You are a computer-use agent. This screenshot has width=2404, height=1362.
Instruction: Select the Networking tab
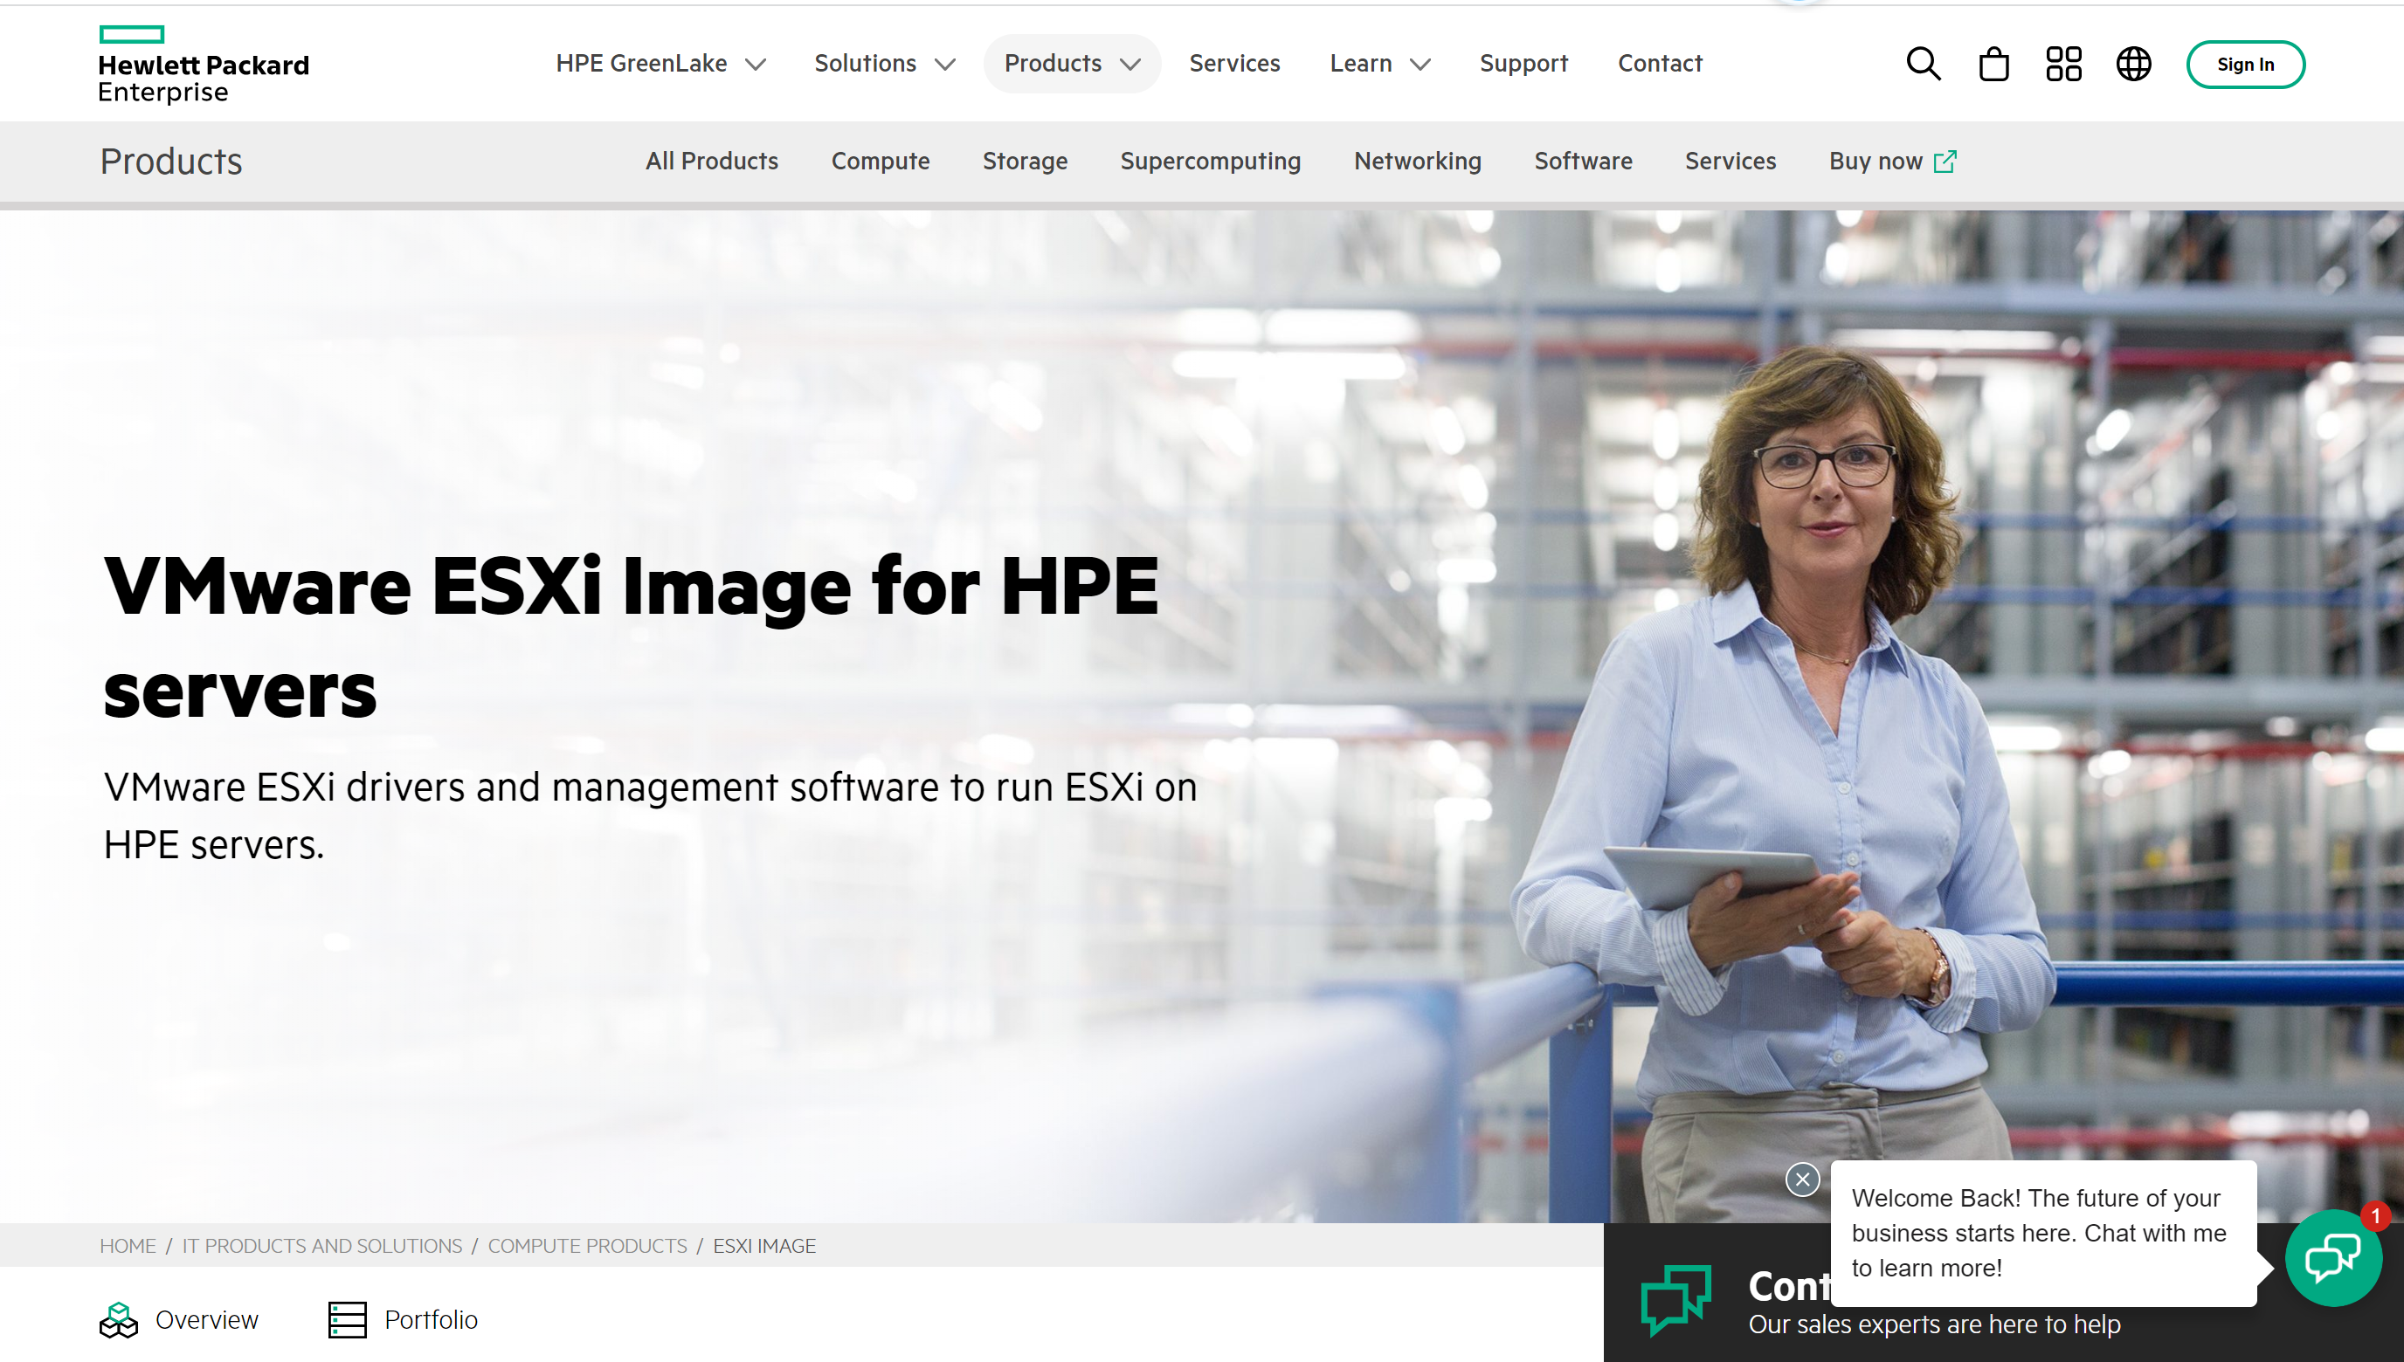(1418, 161)
